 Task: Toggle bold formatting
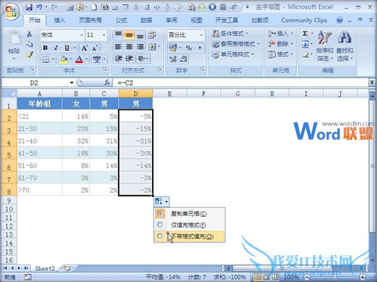click(x=45, y=48)
